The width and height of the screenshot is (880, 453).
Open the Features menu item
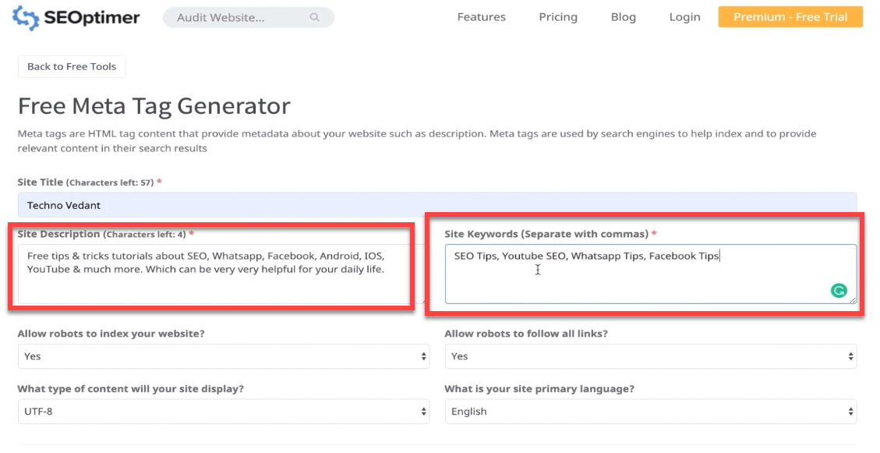[481, 17]
